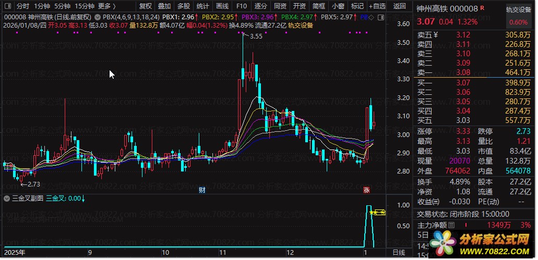Click the 交易状态 闭市阶段 status line
This screenshot has width=538, height=260.
coord(463,215)
